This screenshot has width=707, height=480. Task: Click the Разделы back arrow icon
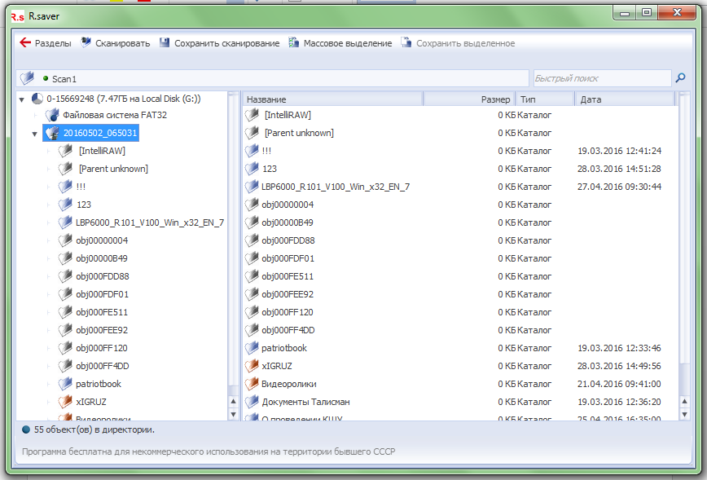point(24,43)
